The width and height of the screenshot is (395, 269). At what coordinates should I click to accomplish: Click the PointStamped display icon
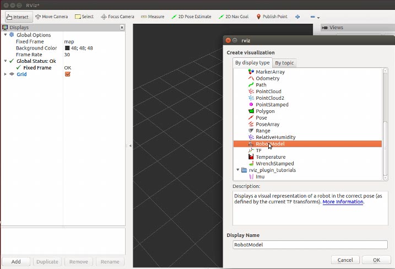point(251,104)
